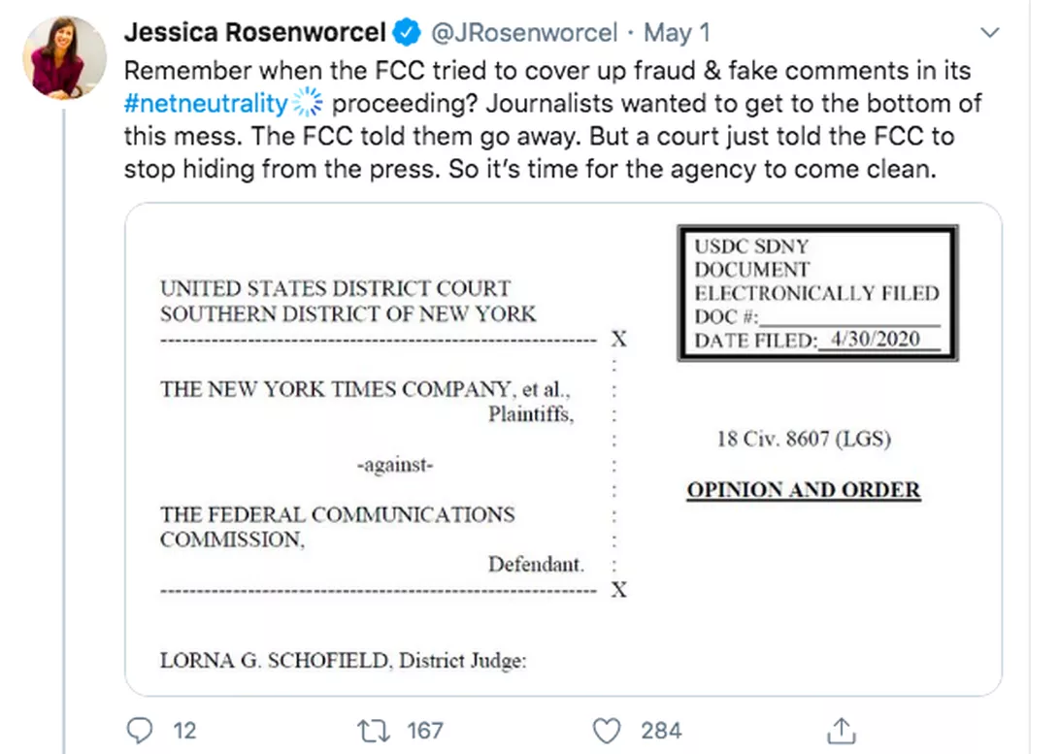
Task: Open the Jessica Rosenworcel display name link
Action: click(x=254, y=33)
